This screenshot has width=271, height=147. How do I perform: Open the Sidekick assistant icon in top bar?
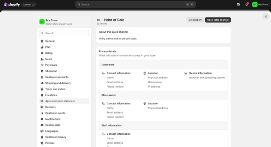coord(238,5)
